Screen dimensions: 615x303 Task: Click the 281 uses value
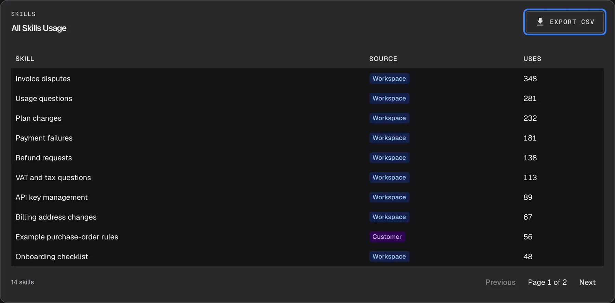coord(530,98)
